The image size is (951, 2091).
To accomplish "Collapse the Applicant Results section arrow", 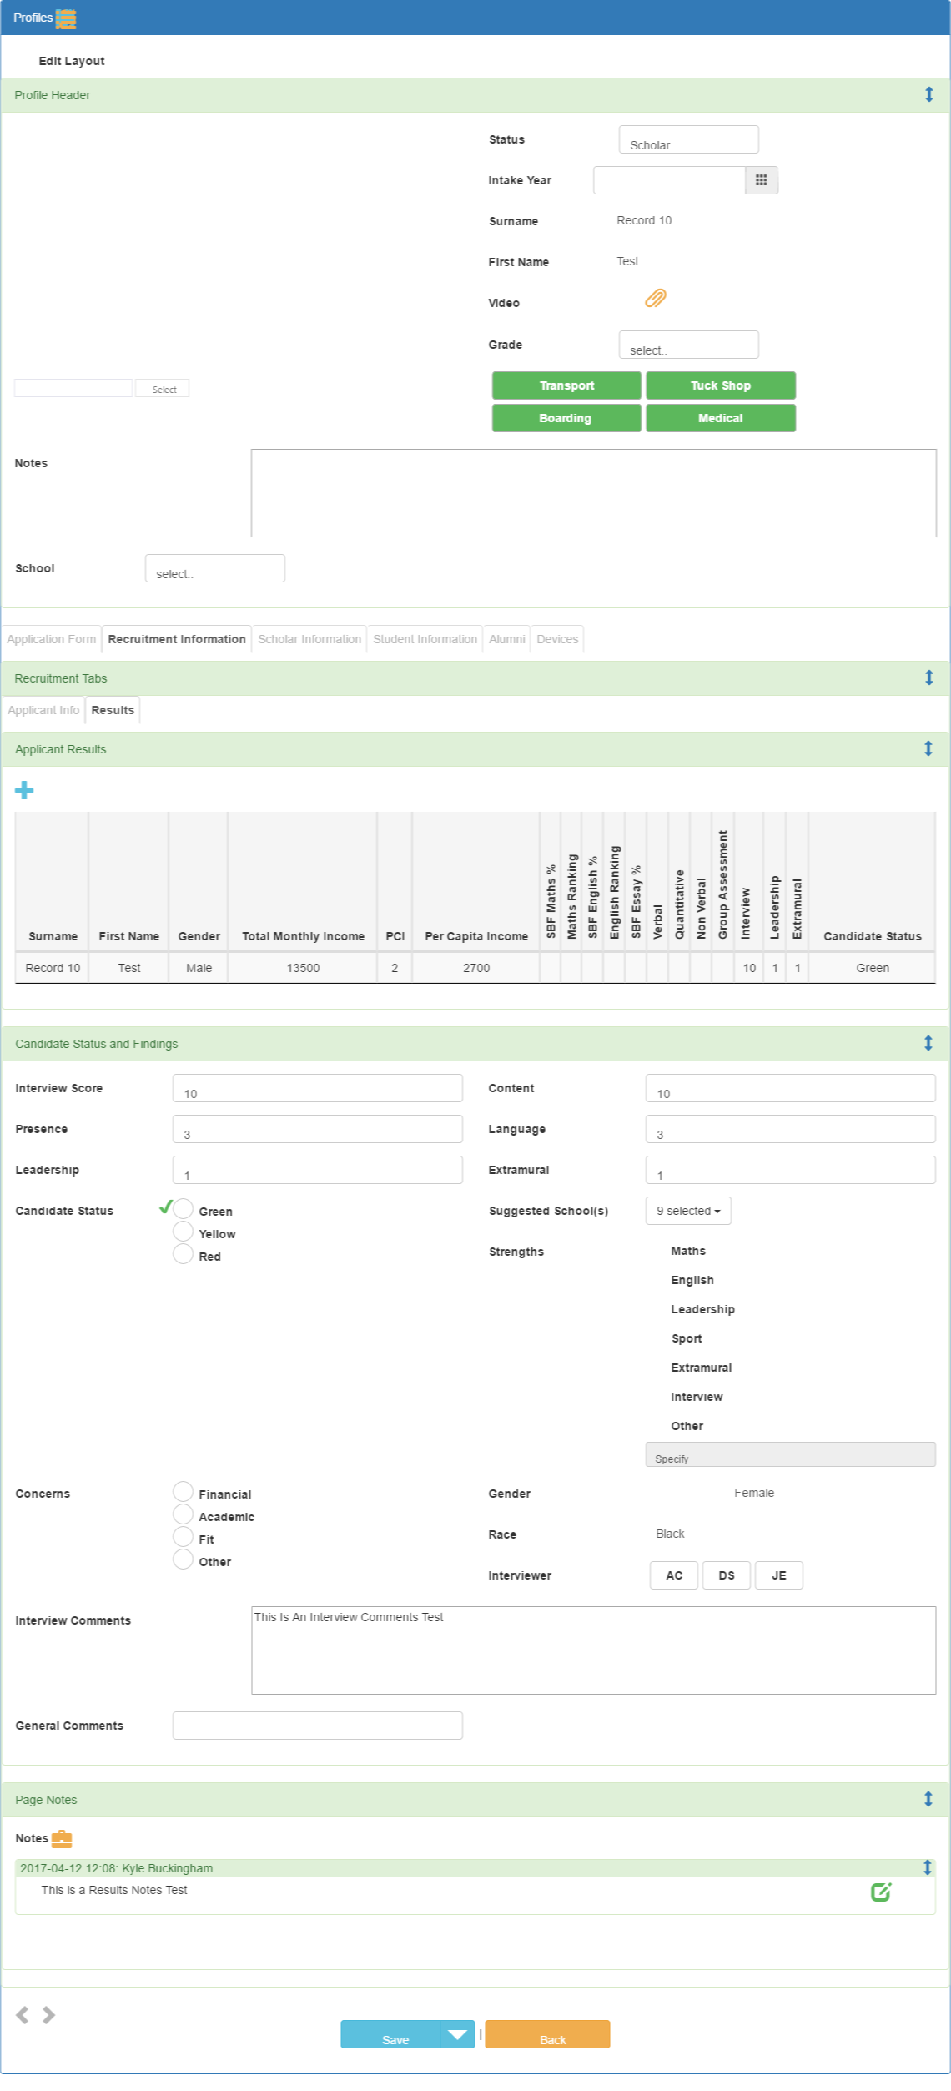I will pyautogui.click(x=928, y=749).
